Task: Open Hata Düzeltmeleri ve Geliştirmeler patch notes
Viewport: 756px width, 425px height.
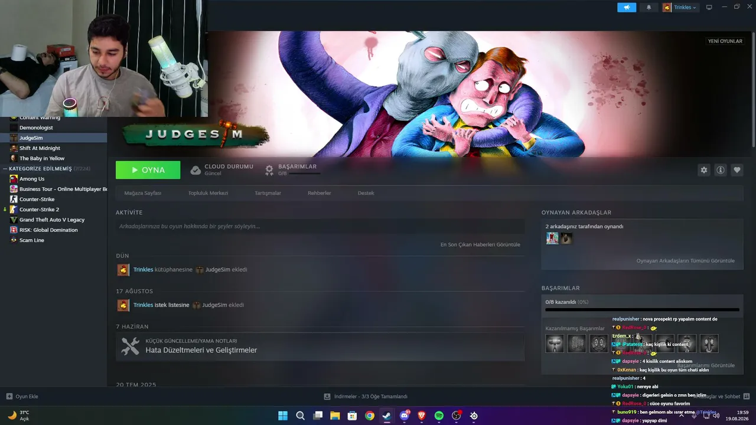Action: point(201,350)
